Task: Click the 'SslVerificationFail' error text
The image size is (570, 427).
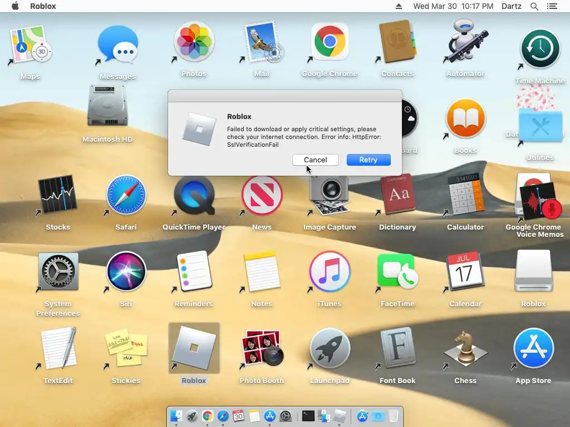Action: [x=253, y=145]
